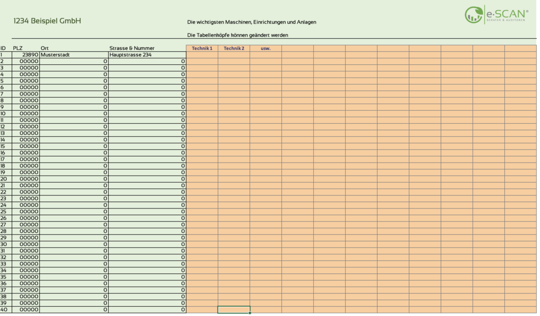Click the active Technik 2 cell in row 40
The image size is (540, 316).
(x=234, y=310)
